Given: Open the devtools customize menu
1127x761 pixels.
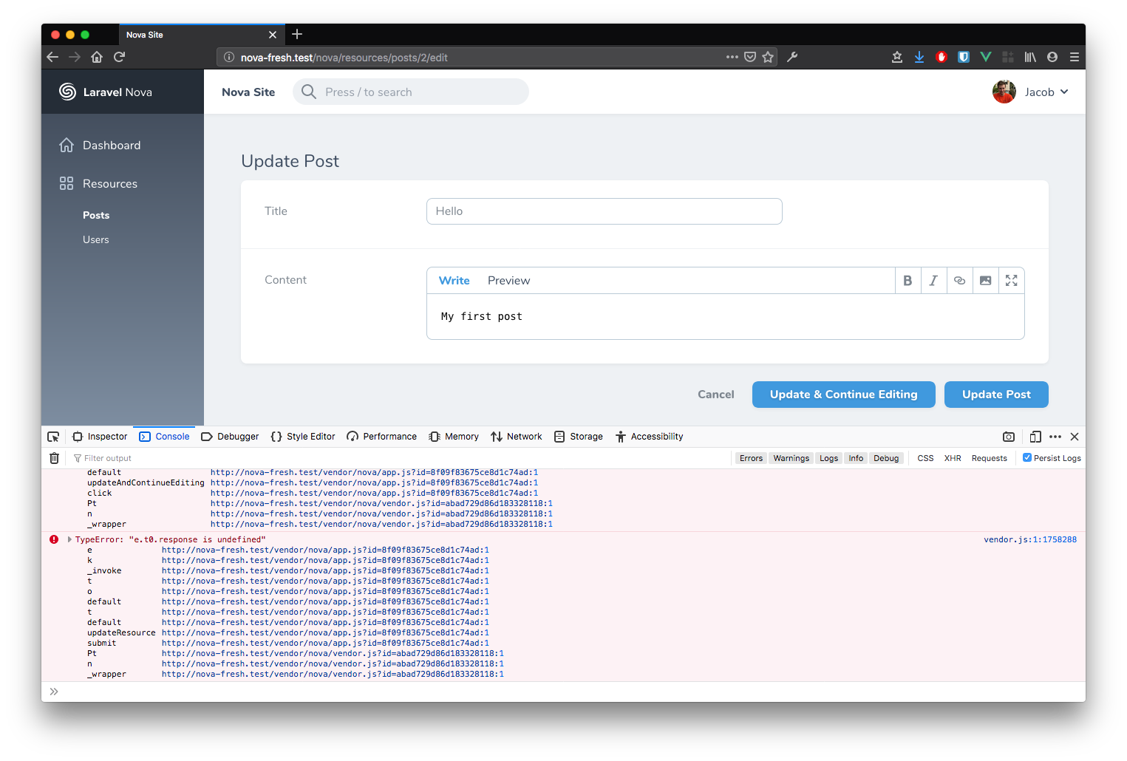Looking at the screenshot, I should point(1054,437).
